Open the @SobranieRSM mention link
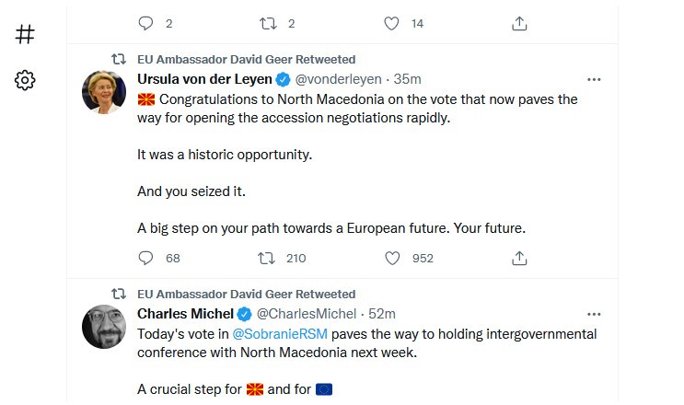Image resolution: width=684 pixels, height=405 pixels. (x=280, y=334)
